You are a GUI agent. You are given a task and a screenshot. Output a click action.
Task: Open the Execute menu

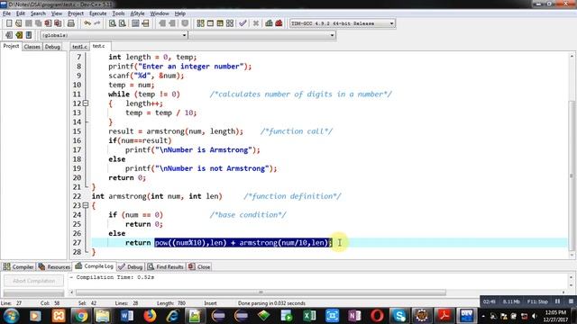[98, 13]
